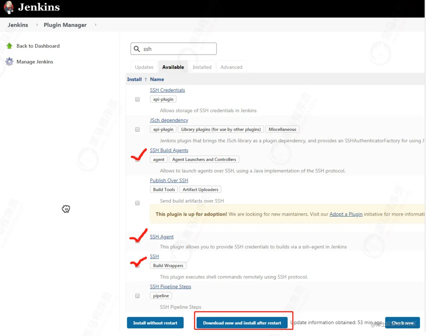Click the agent tag under SSH Build Agents
This screenshot has height=336, width=426.
coord(159,160)
